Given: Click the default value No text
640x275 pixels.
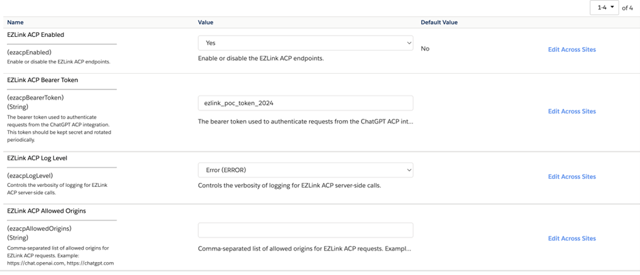Looking at the screenshot, I should pyautogui.click(x=425, y=49).
